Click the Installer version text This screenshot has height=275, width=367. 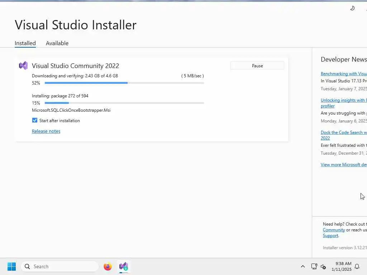pos(345,248)
